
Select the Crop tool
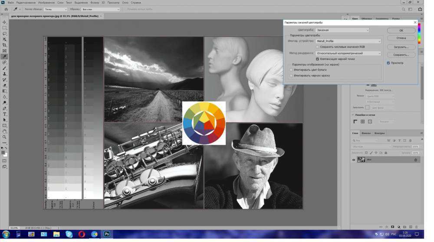pyautogui.click(x=4, y=45)
